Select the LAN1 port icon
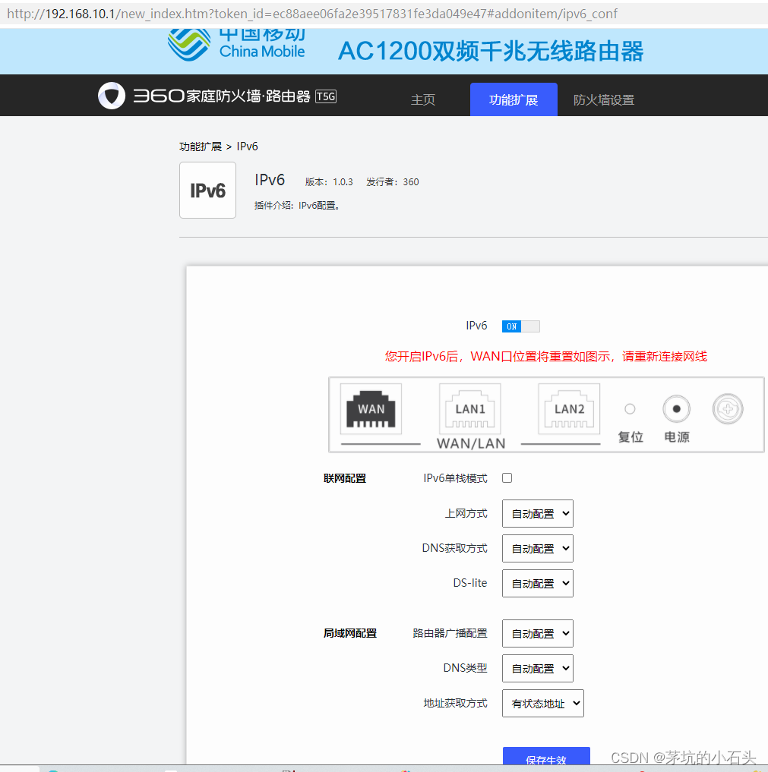This screenshot has width=768, height=772. (x=469, y=408)
